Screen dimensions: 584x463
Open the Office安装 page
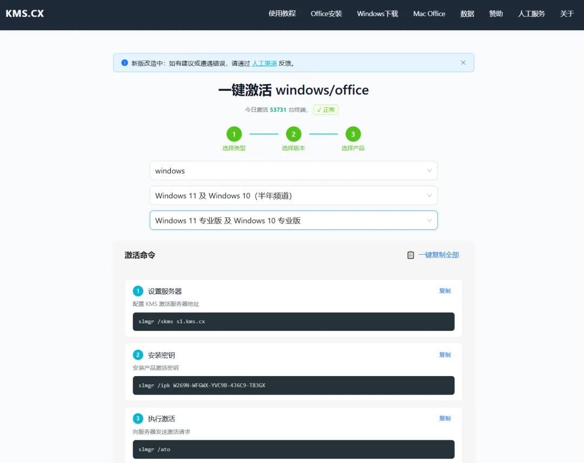pos(326,13)
